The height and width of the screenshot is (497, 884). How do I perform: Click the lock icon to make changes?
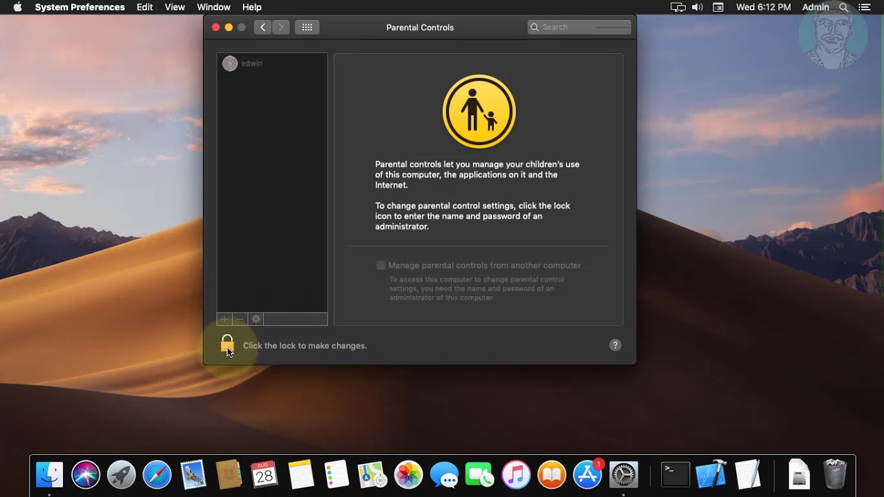[x=227, y=344]
